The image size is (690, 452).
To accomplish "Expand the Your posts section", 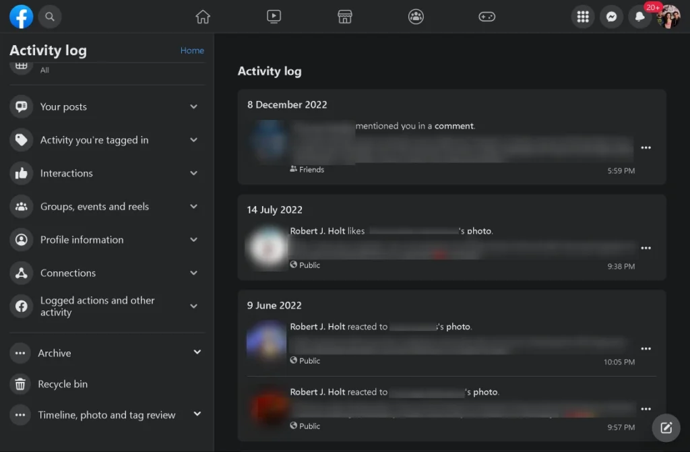I will [193, 107].
